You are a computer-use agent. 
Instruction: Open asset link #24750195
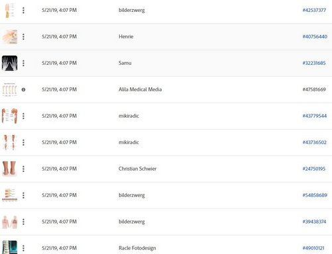tap(314, 169)
